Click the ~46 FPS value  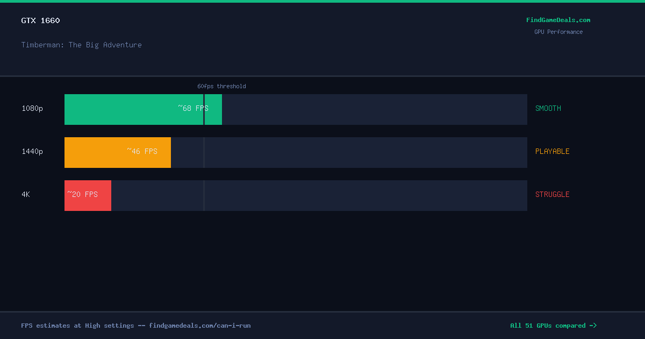point(142,151)
